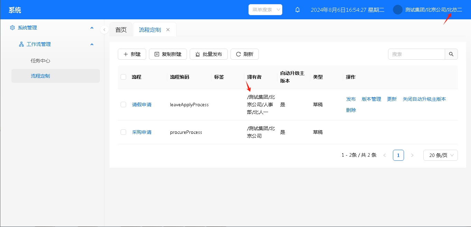Click the 系统 title in header

tap(15, 10)
